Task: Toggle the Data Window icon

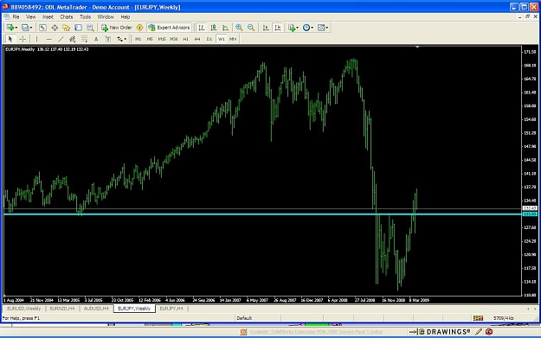Action: pyautogui.click(x=55, y=28)
